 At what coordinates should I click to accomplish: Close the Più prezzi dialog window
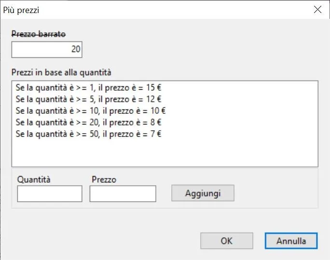pyautogui.click(x=317, y=9)
